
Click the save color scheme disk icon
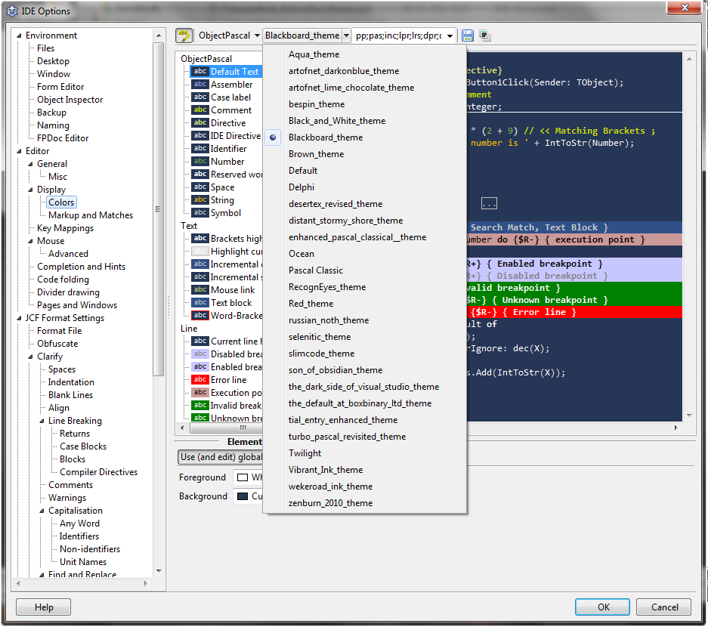coord(467,36)
